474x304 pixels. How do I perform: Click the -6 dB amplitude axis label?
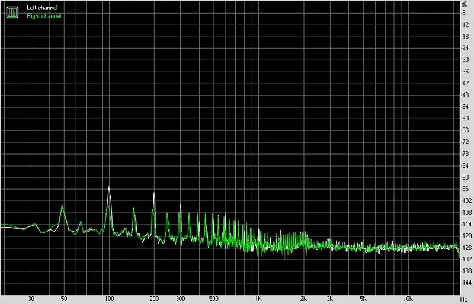pos(463,12)
